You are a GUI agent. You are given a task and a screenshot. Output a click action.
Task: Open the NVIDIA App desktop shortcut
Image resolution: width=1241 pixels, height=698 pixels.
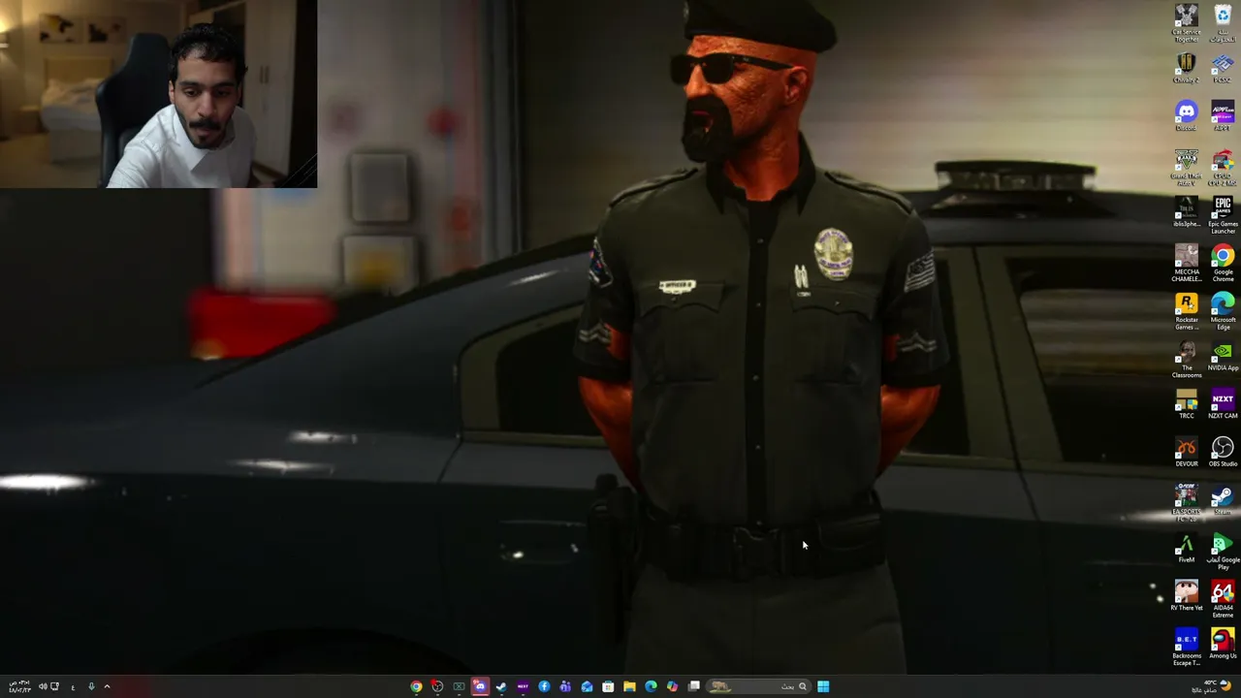point(1223,357)
